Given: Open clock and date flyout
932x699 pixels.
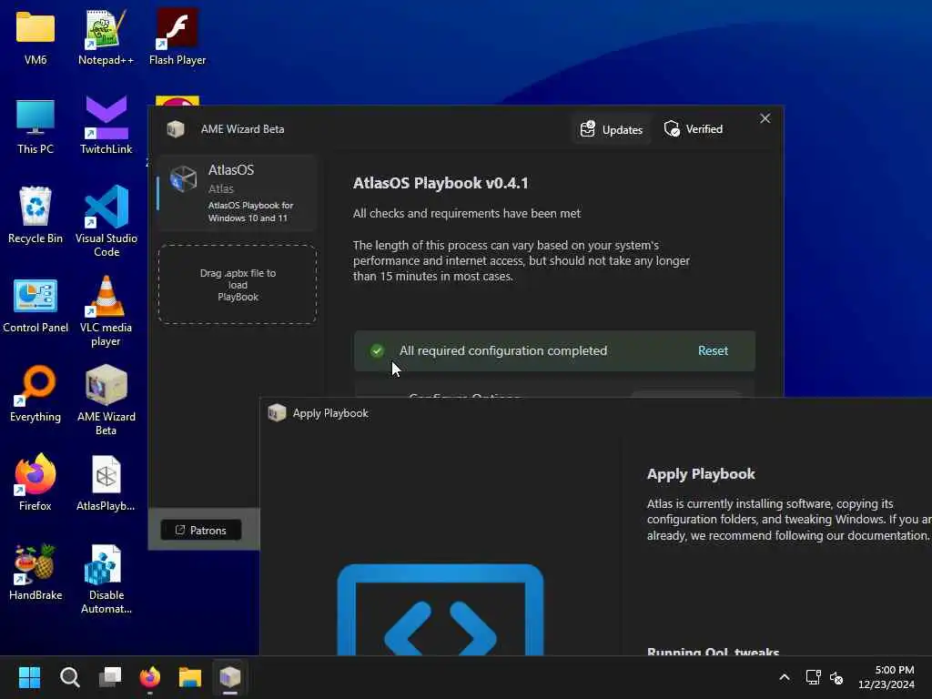Looking at the screenshot, I should pyautogui.click(x=886, y=677).
